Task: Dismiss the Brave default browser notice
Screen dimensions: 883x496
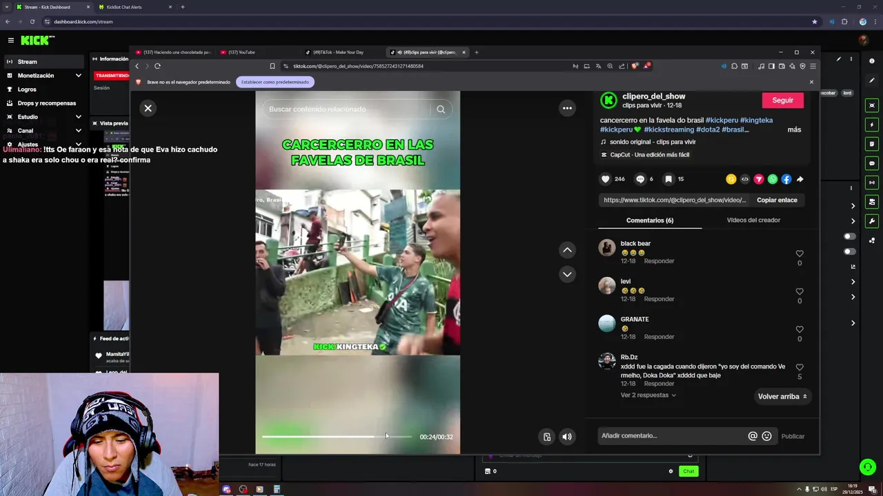Action: pos(811,82)
